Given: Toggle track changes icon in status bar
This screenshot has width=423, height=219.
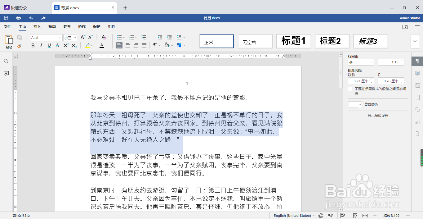Looking at the screenshot, I should point(343,216).
